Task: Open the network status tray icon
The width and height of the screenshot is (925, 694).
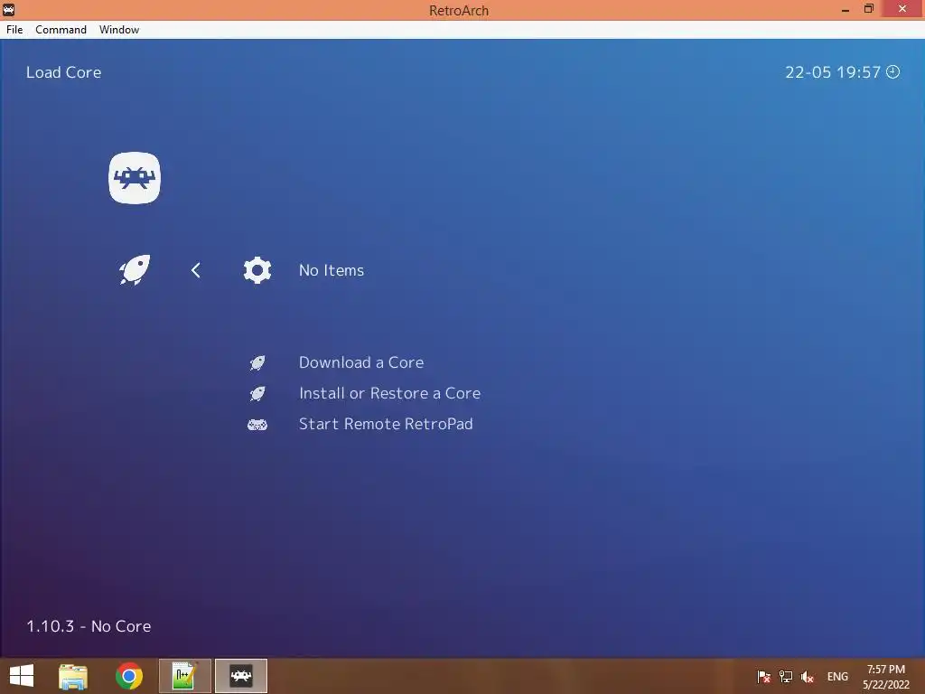Action: (x=785, y=676)
